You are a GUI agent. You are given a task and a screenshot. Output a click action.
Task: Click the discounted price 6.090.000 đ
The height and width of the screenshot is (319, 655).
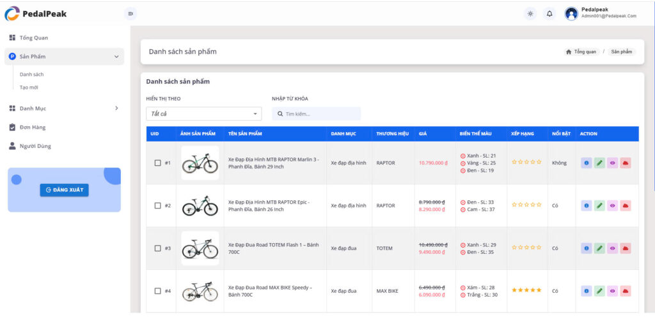(x=432, y=295)
